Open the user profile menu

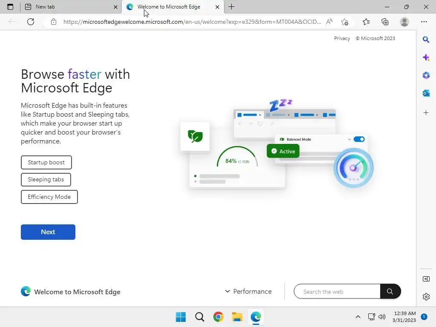(x=404, y=22)
